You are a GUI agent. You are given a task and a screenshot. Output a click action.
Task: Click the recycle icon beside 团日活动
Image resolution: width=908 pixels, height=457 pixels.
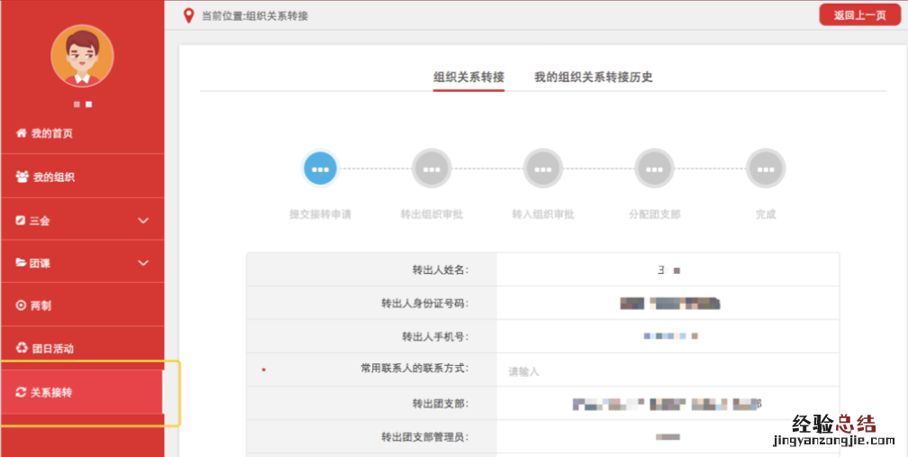pos(22,348)
